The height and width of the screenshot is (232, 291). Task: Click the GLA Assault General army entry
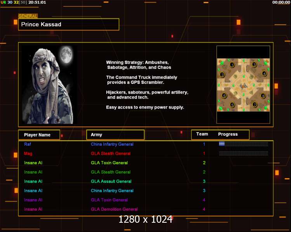[x=111, y=181]
